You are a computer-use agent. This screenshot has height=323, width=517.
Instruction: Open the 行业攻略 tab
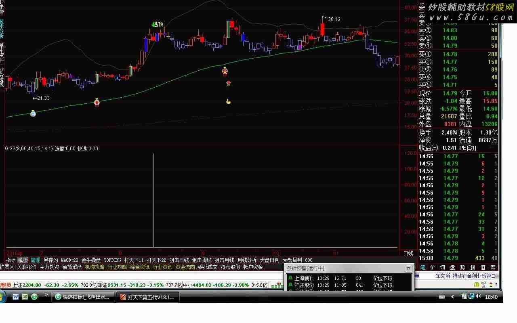(117, 267)
